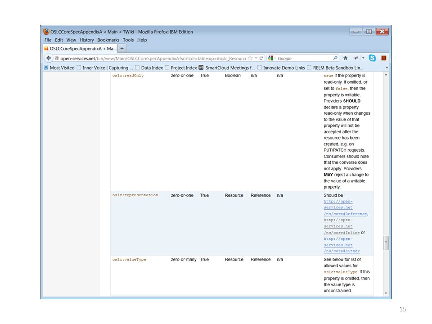Open the Tools menu
The width and height of the screenshot is (432, 324).
point(128,40)
